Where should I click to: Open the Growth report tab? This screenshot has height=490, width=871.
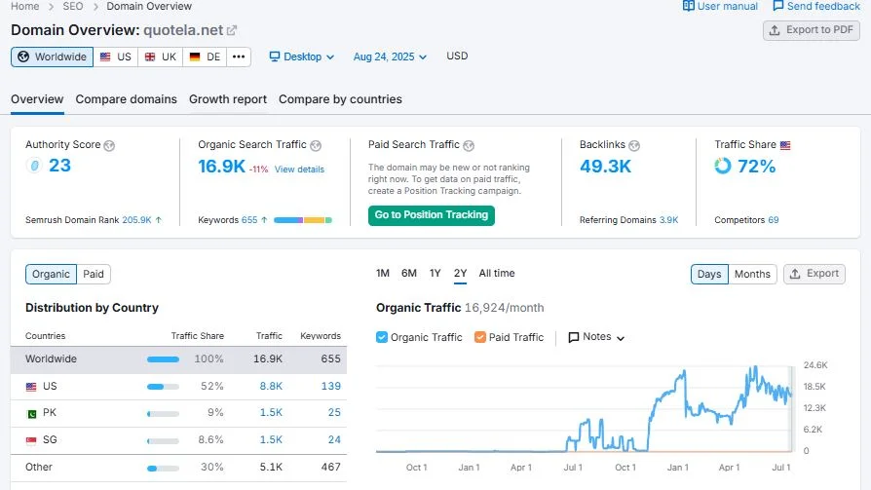(228, 99)
